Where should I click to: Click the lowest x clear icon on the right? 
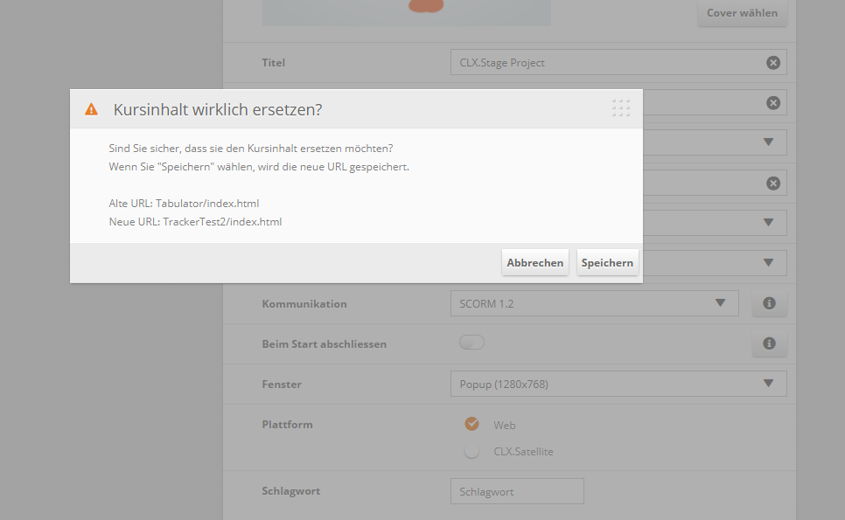tap(772, 183)
